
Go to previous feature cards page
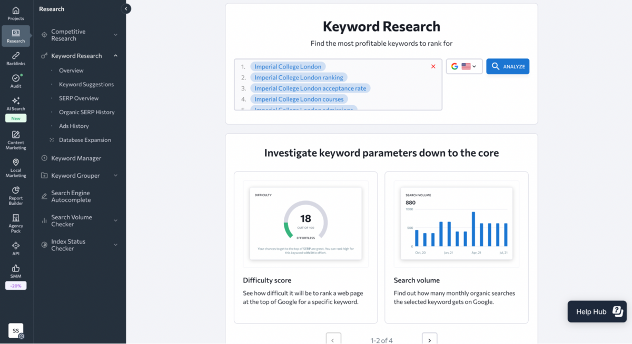pyautogui.click(x=333, y=340)
